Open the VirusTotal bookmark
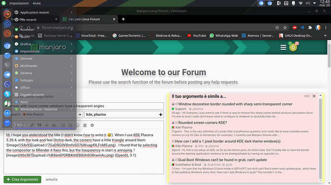 tap(91, 35)
